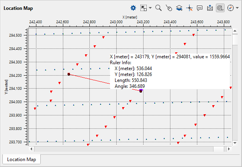Activate the zoom magnifier tool

click(x=159, y=8)
